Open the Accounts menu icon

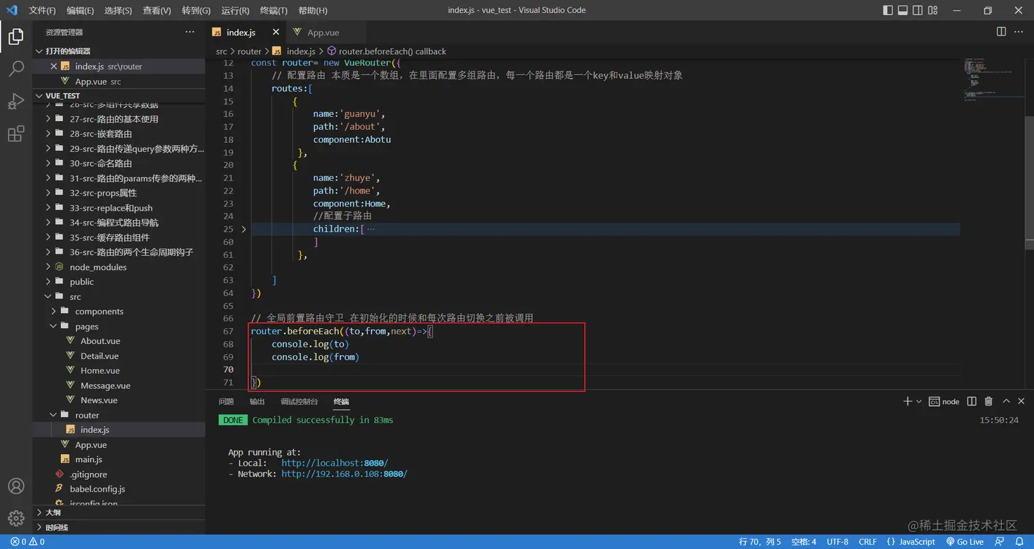click(16, 486)
